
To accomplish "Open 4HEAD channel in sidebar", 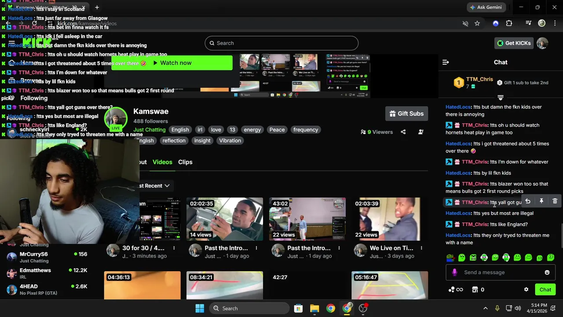I will click(47, 290).
